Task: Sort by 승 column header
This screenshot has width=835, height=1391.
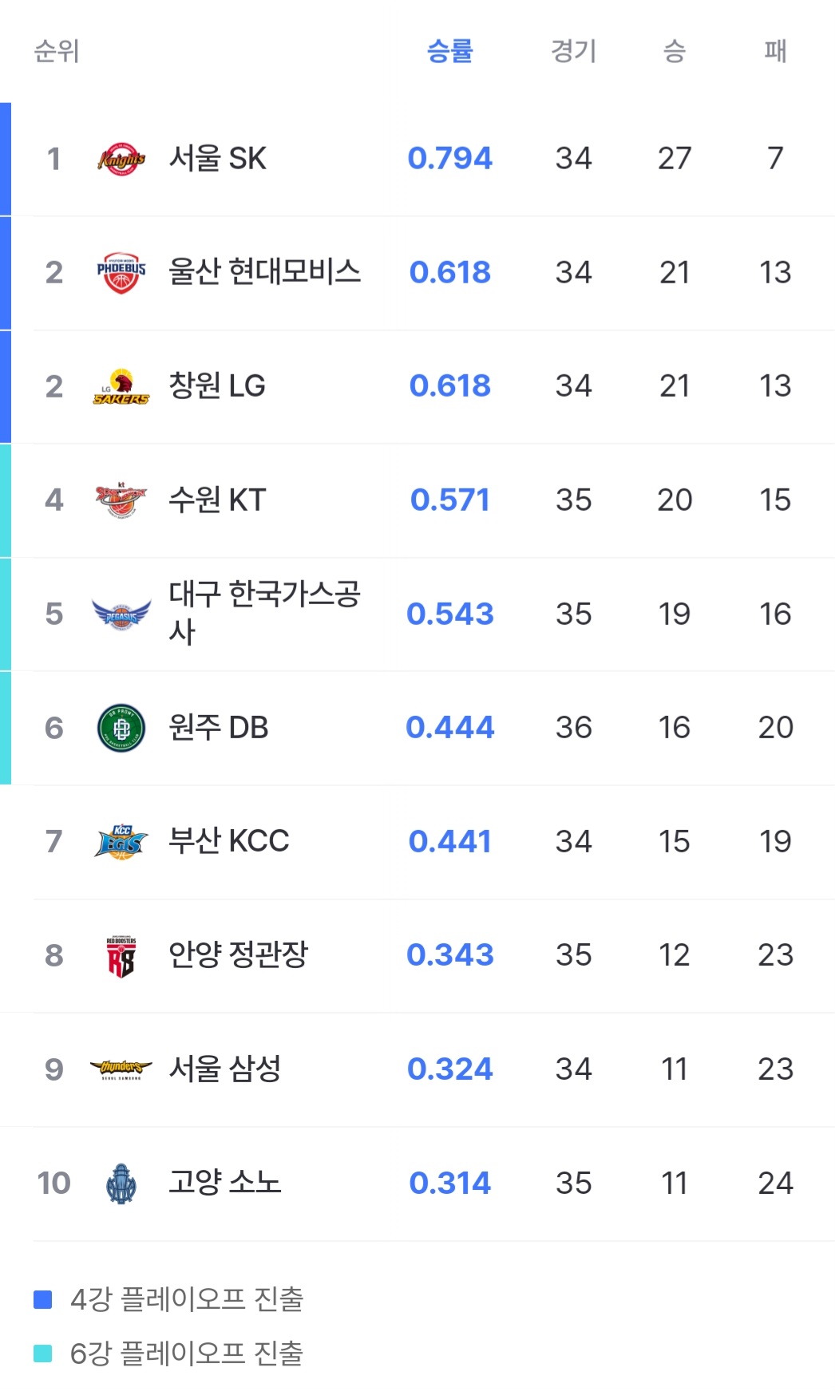Action: click(675, 51)
